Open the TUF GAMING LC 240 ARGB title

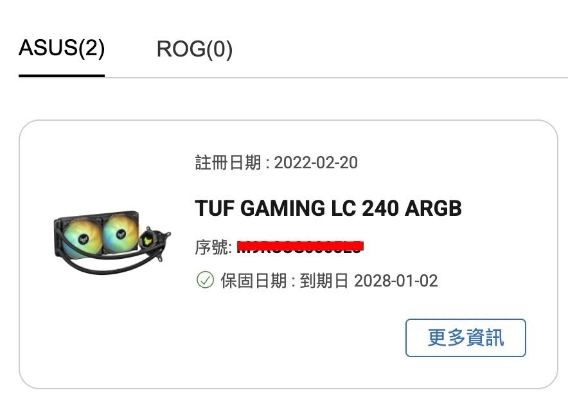click(328, 208)
